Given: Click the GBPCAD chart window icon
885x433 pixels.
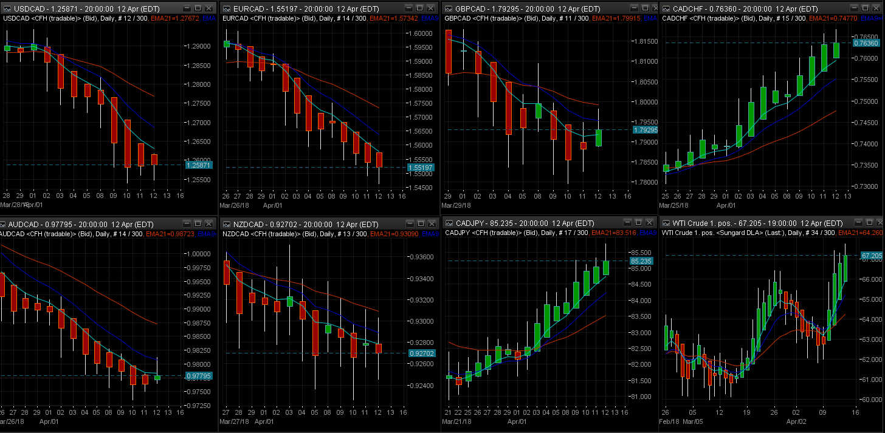Looking at the screenshot, I should pos(449,9).
